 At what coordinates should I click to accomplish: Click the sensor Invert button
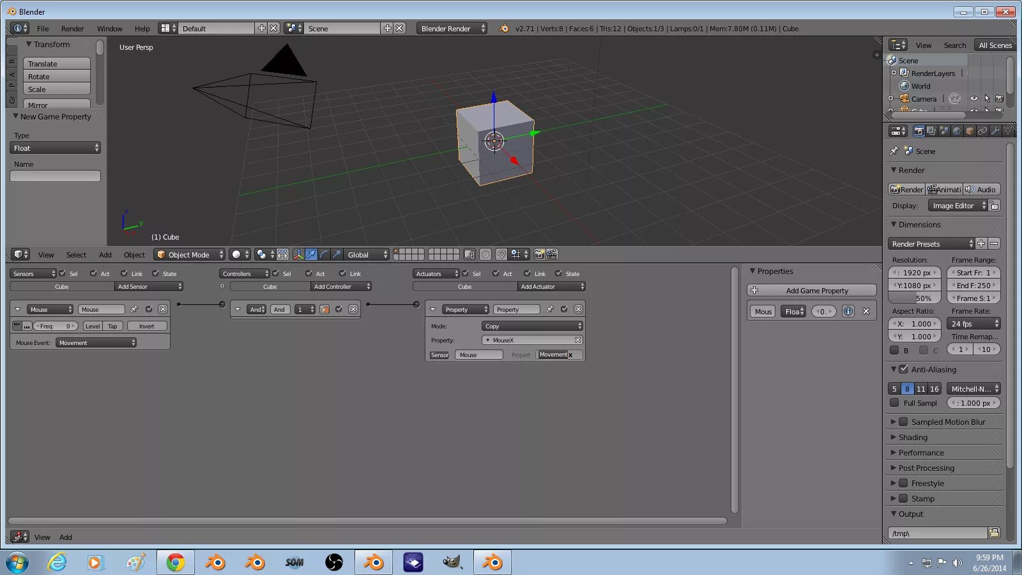tap(147, 326)
